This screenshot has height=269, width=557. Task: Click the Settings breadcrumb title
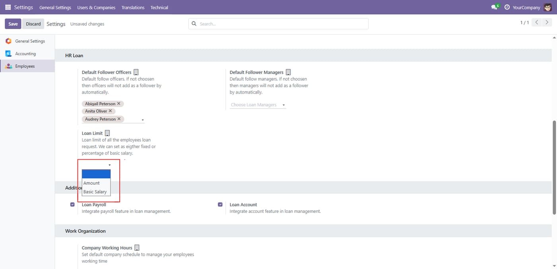56,24
